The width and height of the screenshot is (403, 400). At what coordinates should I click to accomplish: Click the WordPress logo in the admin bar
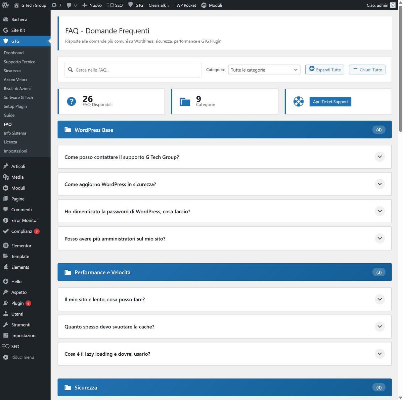pyautogui.click(x=5, y=5)
